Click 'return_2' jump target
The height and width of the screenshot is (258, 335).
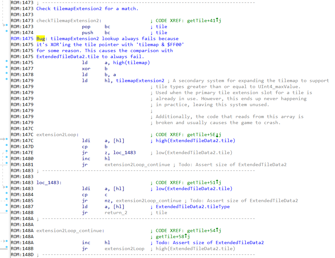click(x=116, y=213)
